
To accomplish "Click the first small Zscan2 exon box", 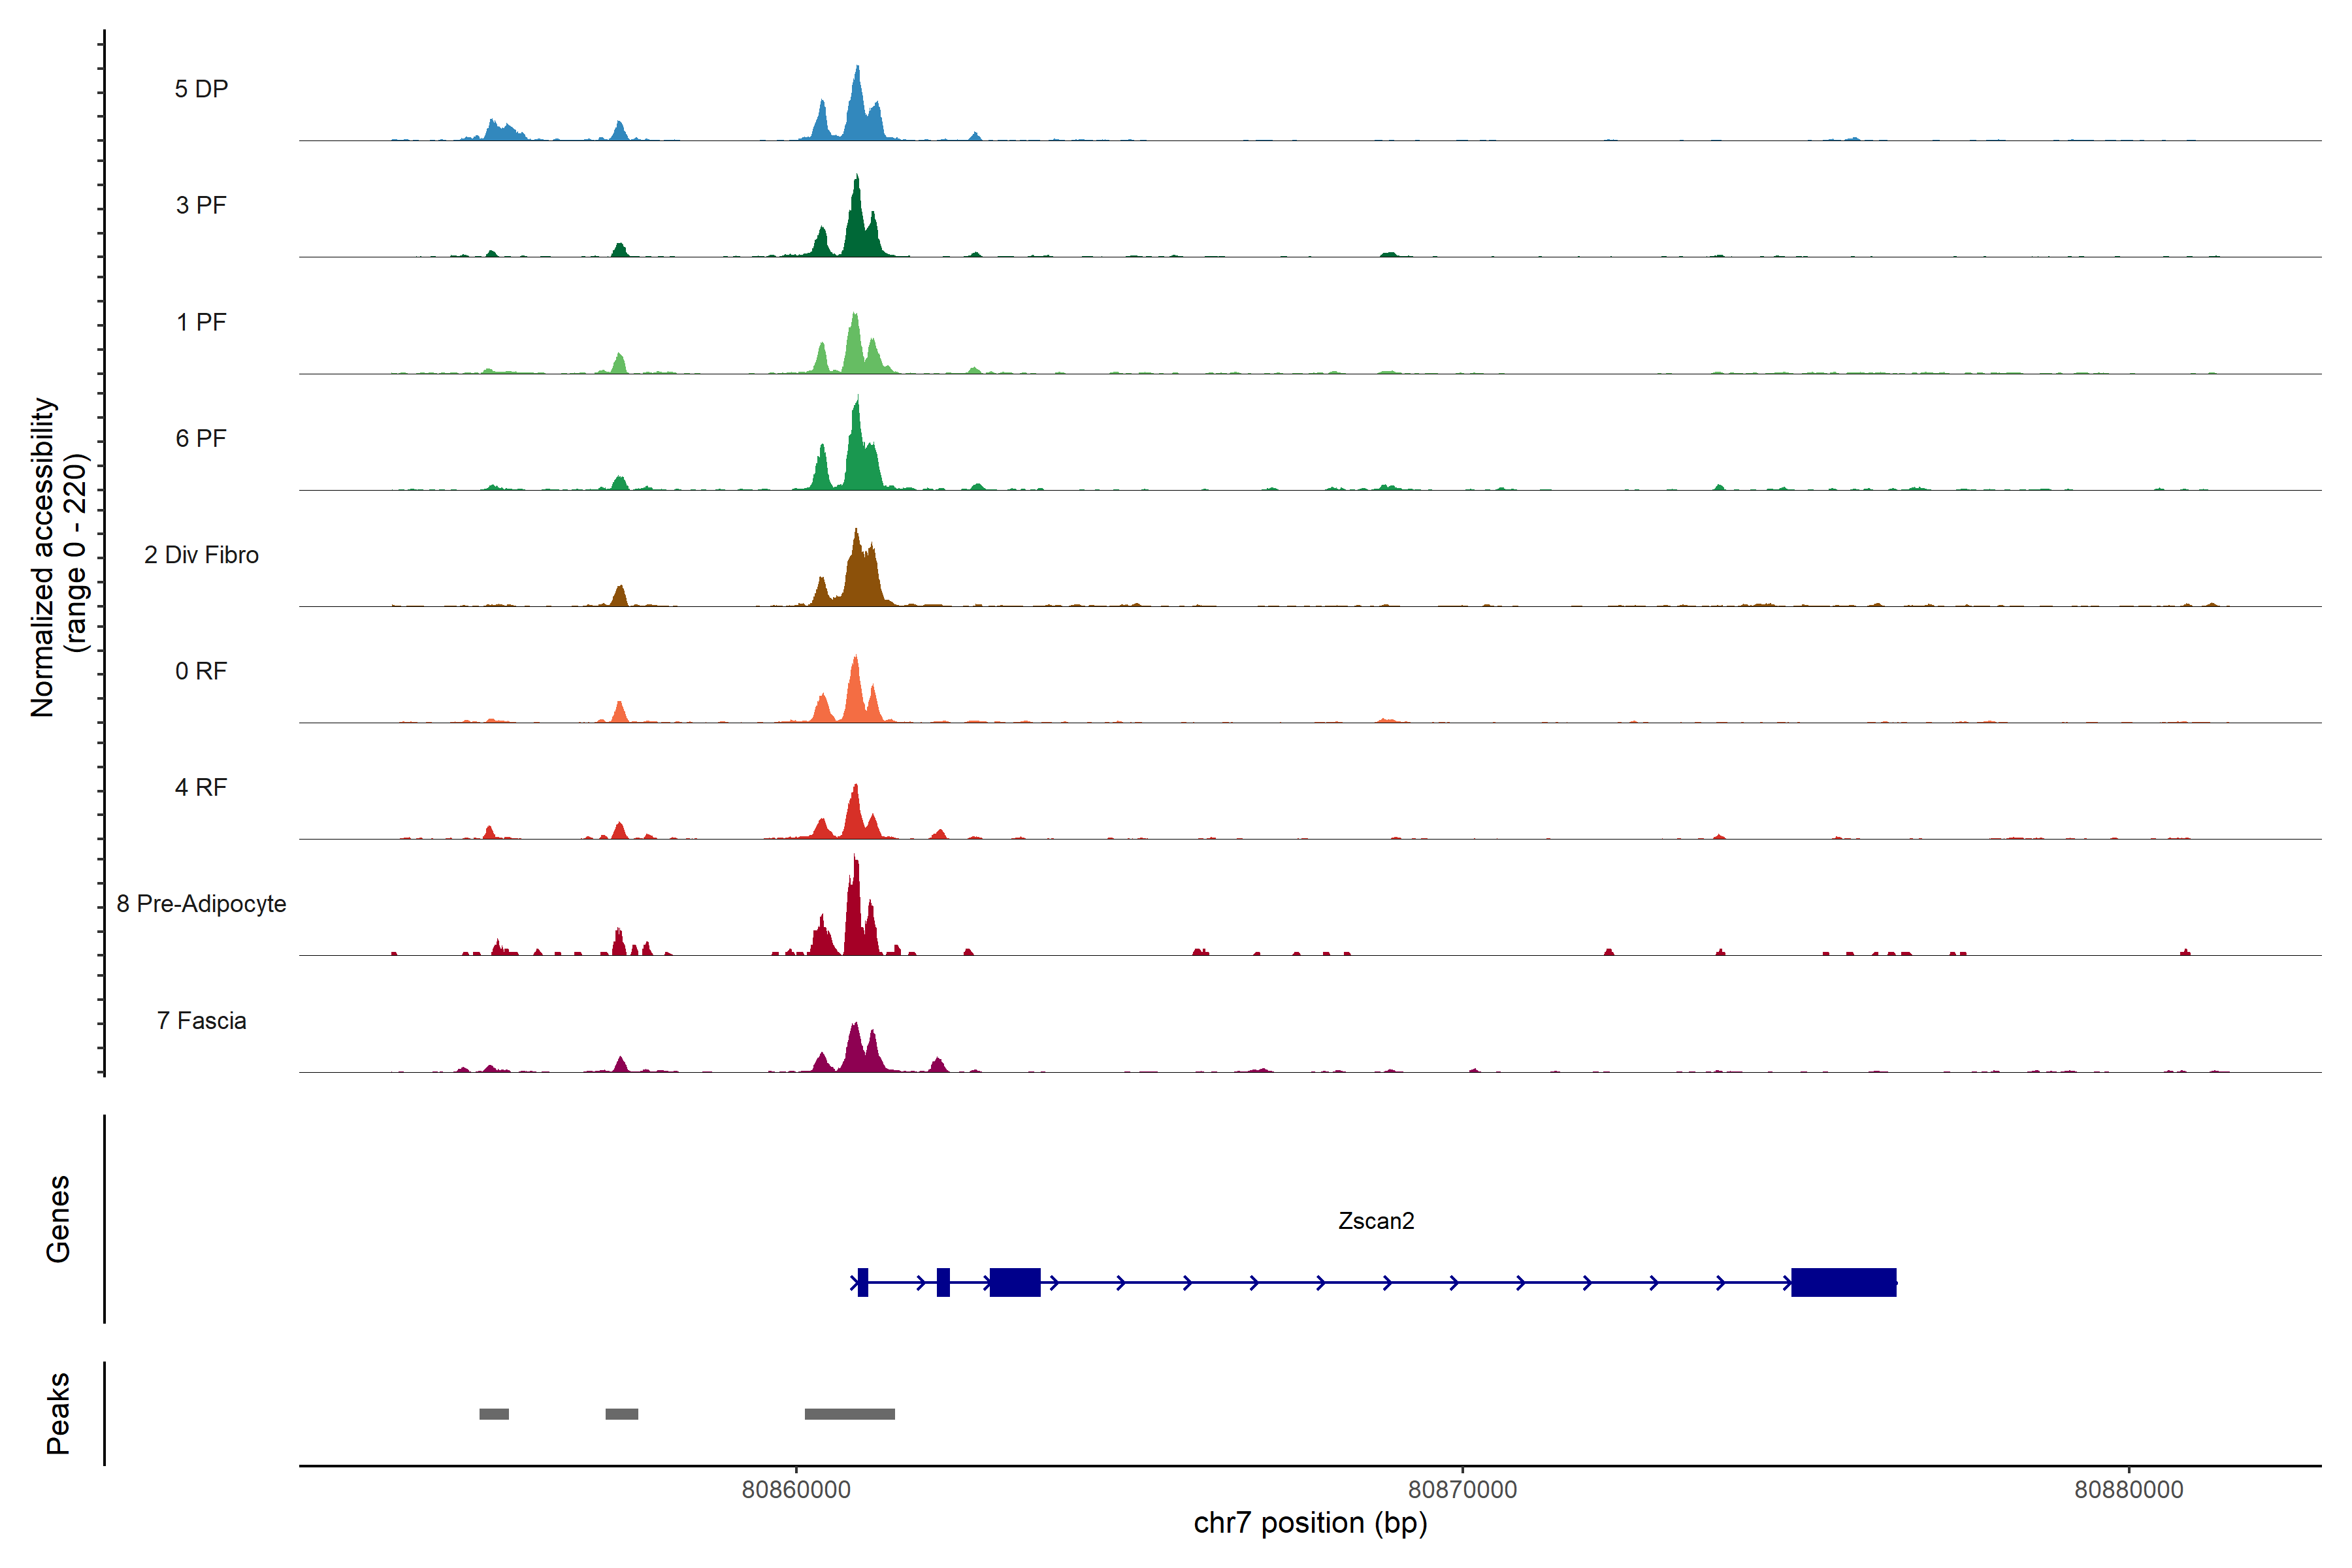I will click(x=863, y=1282).
